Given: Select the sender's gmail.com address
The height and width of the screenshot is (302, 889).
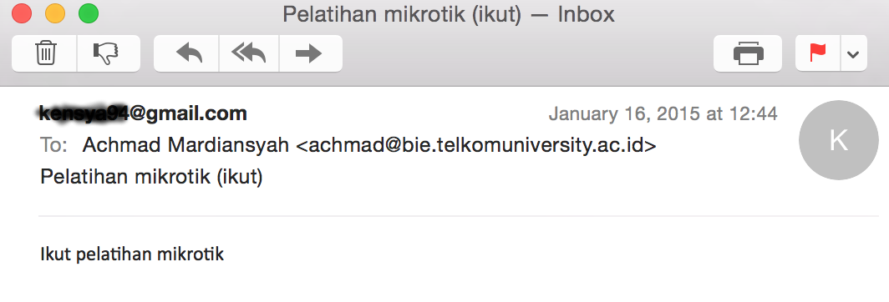Looking at the screenshot, I should (x=143, y=114).
